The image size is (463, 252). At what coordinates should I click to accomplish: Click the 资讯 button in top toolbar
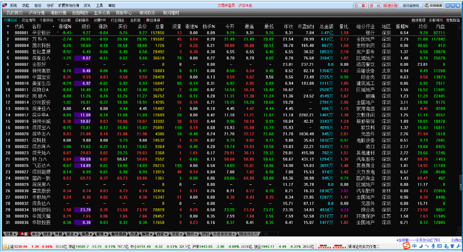(x=374, y=6)
